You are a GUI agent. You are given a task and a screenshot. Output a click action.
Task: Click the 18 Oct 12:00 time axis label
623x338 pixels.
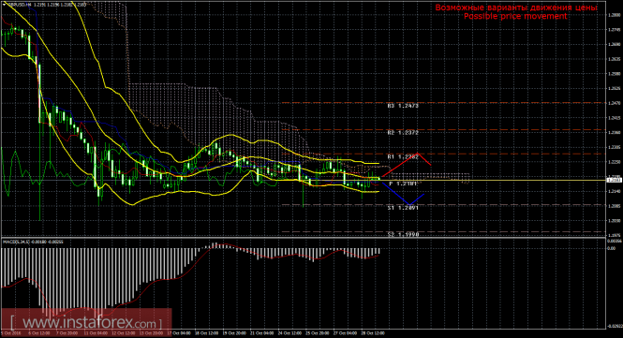click(x=207, y=333)
